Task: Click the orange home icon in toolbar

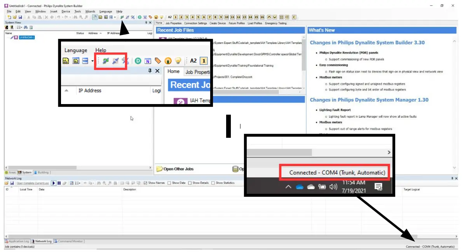Action: [x=156, y=17]
